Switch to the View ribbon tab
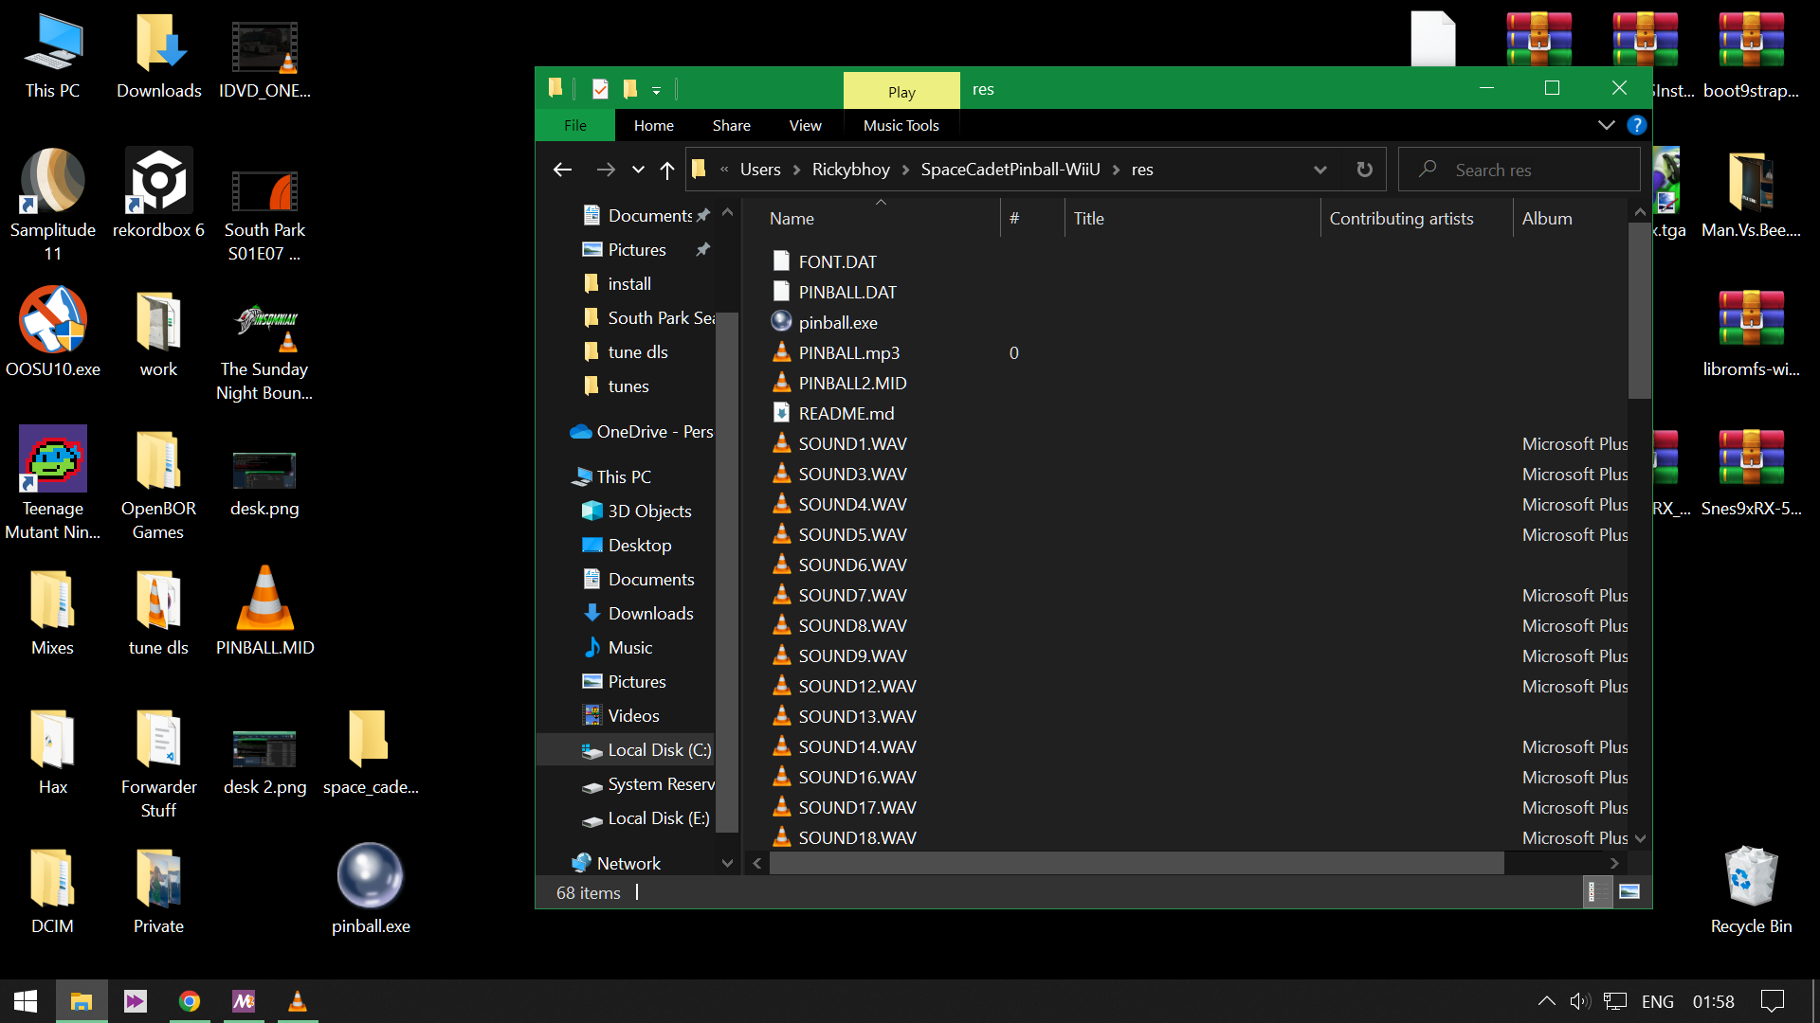 806,125
